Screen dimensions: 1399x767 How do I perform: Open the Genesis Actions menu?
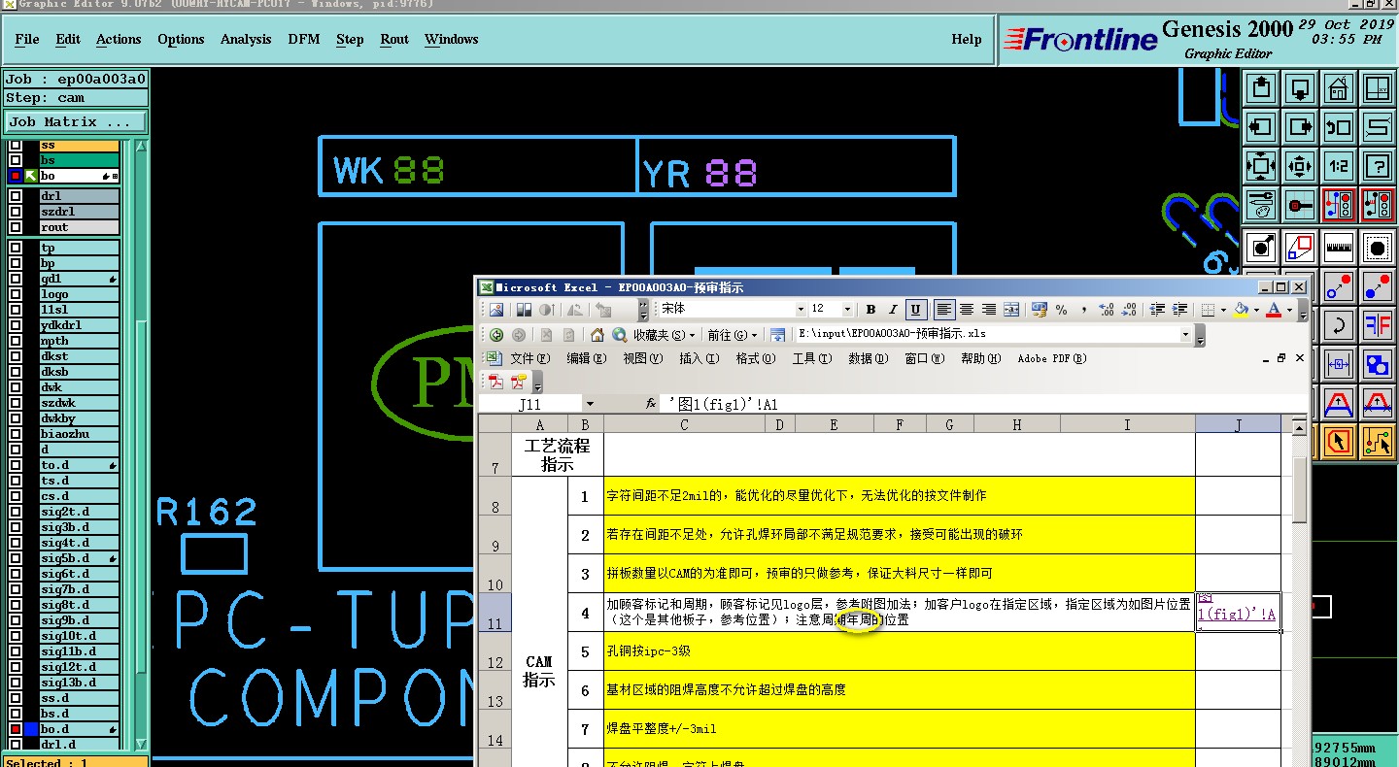click(119, 40)
